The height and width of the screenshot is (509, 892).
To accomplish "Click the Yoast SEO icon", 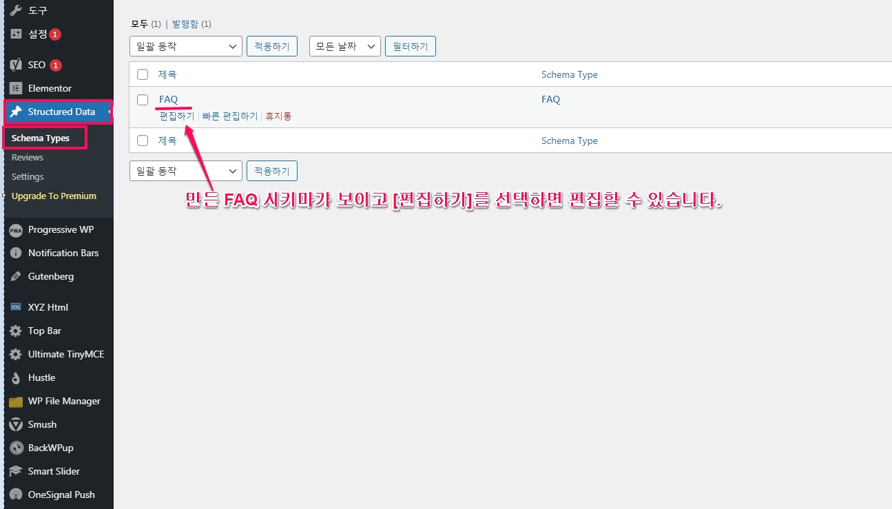I will [x=16, y=65].
